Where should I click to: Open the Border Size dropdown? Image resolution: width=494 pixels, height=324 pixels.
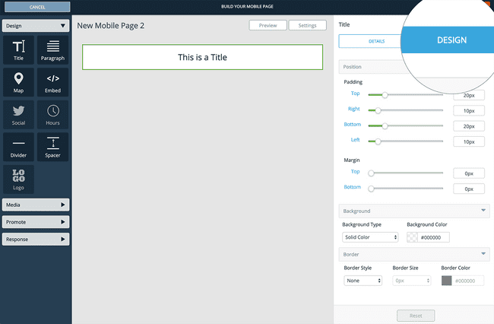click(x=411, y=281)
